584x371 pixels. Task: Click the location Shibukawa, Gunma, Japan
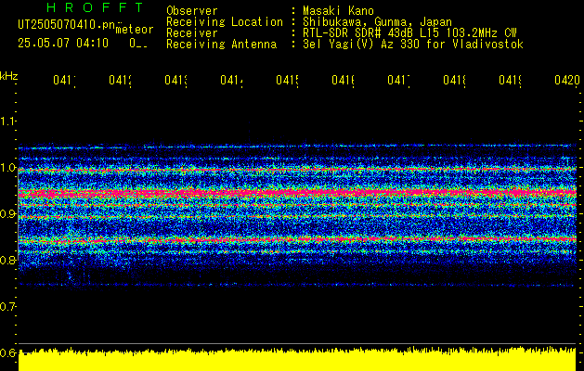coord(377,22)
